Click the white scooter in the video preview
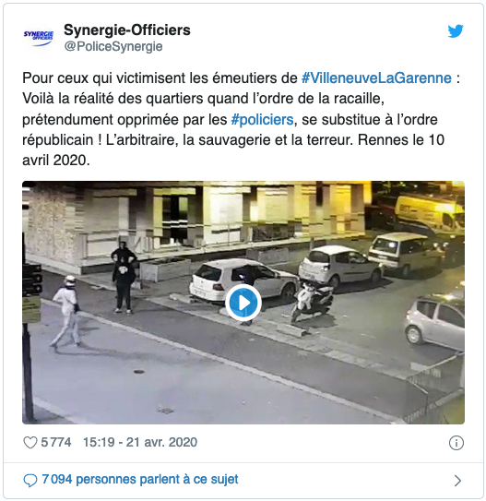 pos(312,301)
